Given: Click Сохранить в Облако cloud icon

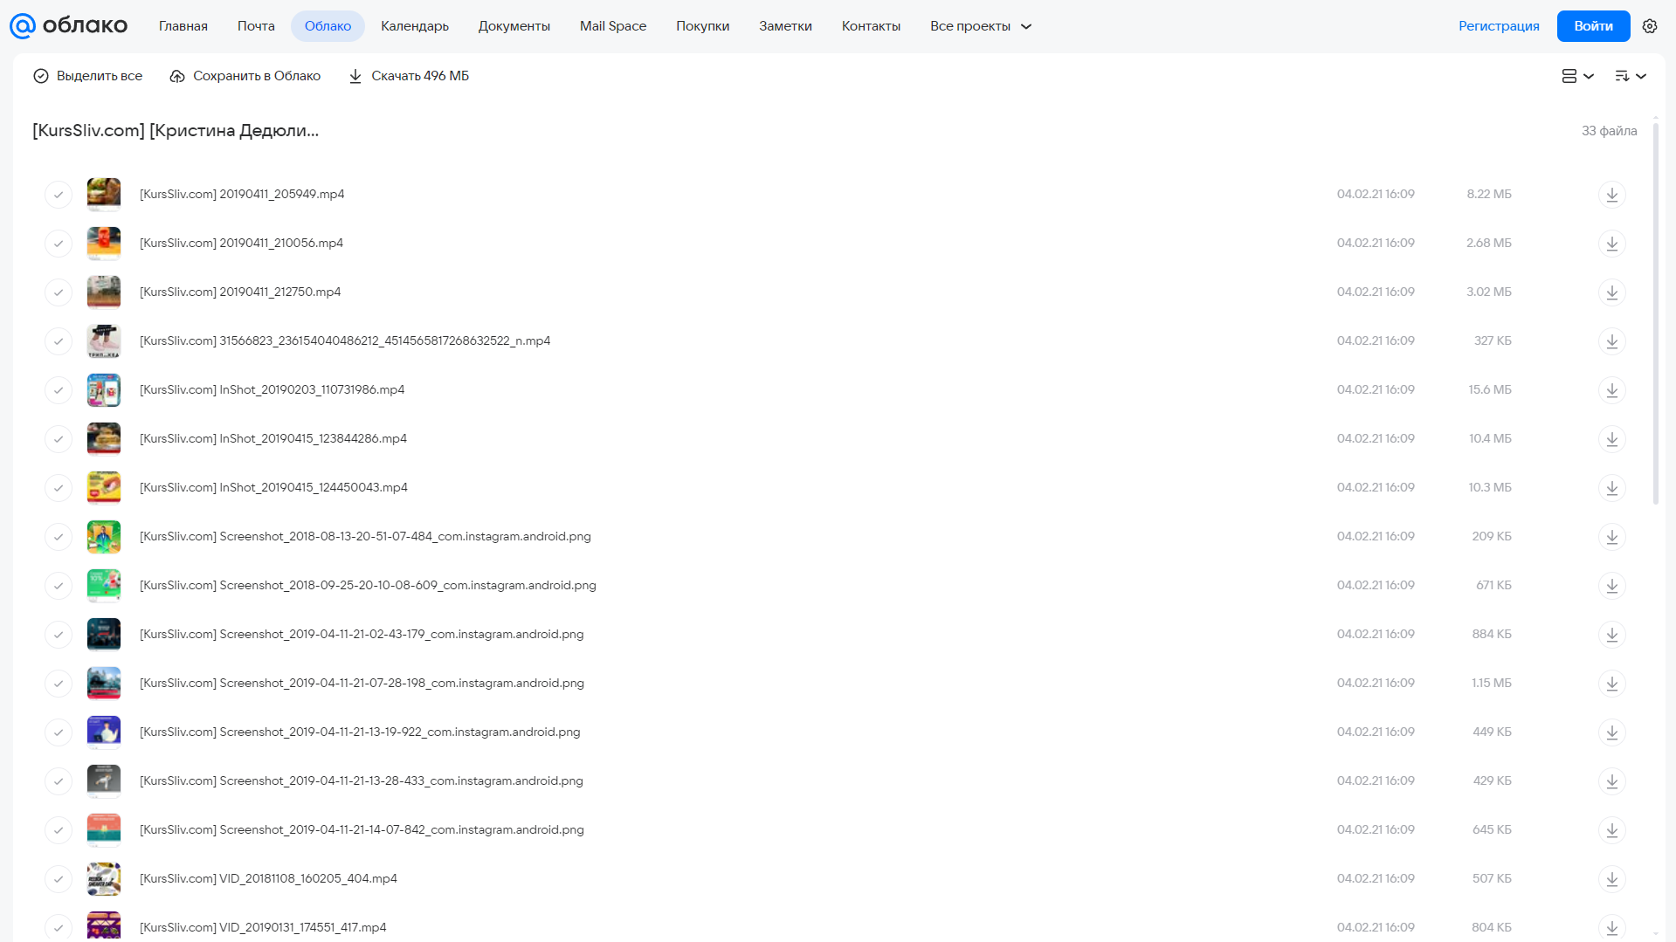Looking at the screenshot, I should click(x=177, y=76).
